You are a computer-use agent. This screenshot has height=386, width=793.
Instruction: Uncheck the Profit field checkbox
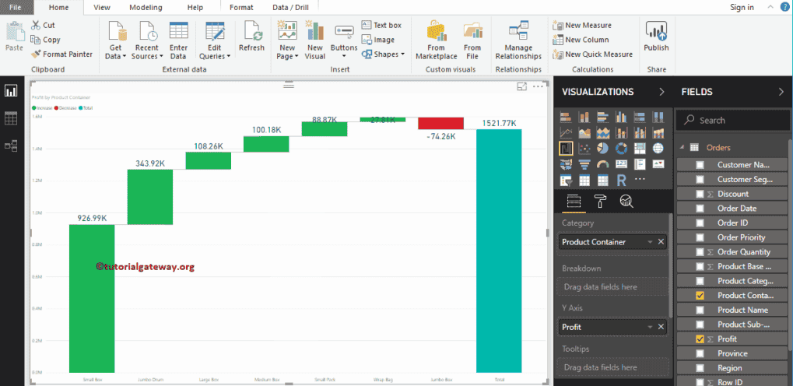[x=700, y=339]
